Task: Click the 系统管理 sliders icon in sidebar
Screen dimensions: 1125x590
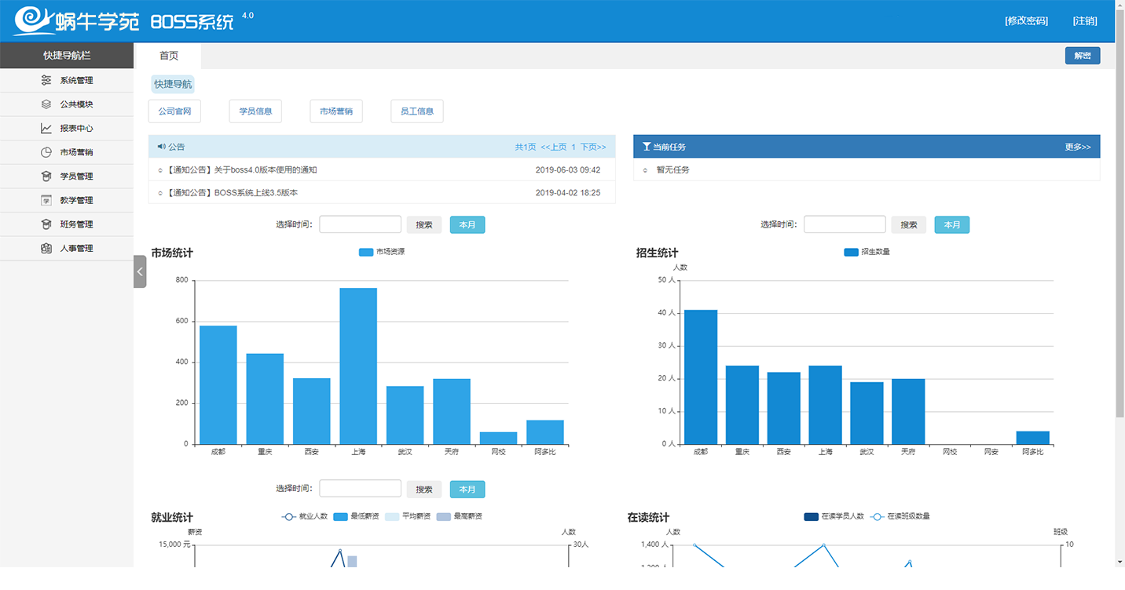Action: 46,80
